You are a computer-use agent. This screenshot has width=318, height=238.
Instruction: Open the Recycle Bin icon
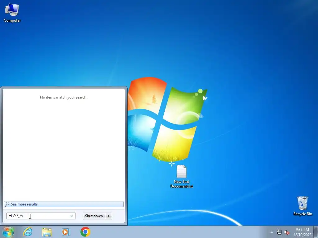click(x=302, y=206)
